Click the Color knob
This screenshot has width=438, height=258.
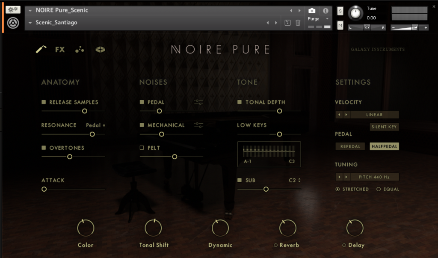tap(86, 228)
